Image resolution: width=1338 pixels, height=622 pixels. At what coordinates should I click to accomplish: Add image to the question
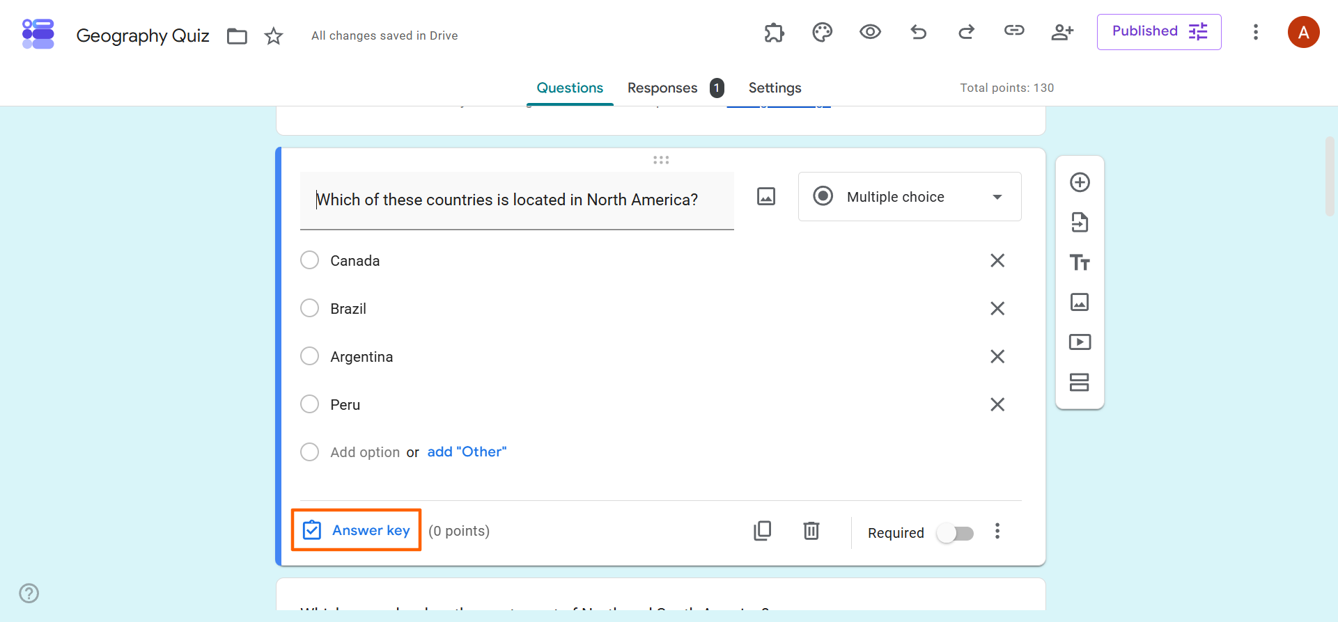click(x=766, y=197)
